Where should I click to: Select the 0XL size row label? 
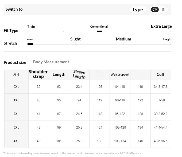[16, 87]
